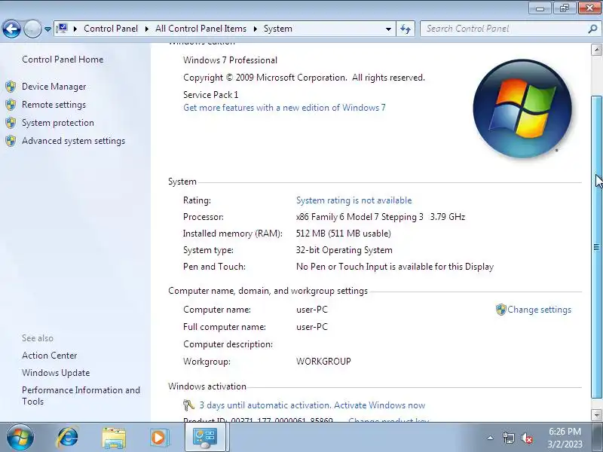The image size is (603, 452).
Task: Click the vertical scrollbar thumb
Action: pyautogui.click(x=596, y=247)
